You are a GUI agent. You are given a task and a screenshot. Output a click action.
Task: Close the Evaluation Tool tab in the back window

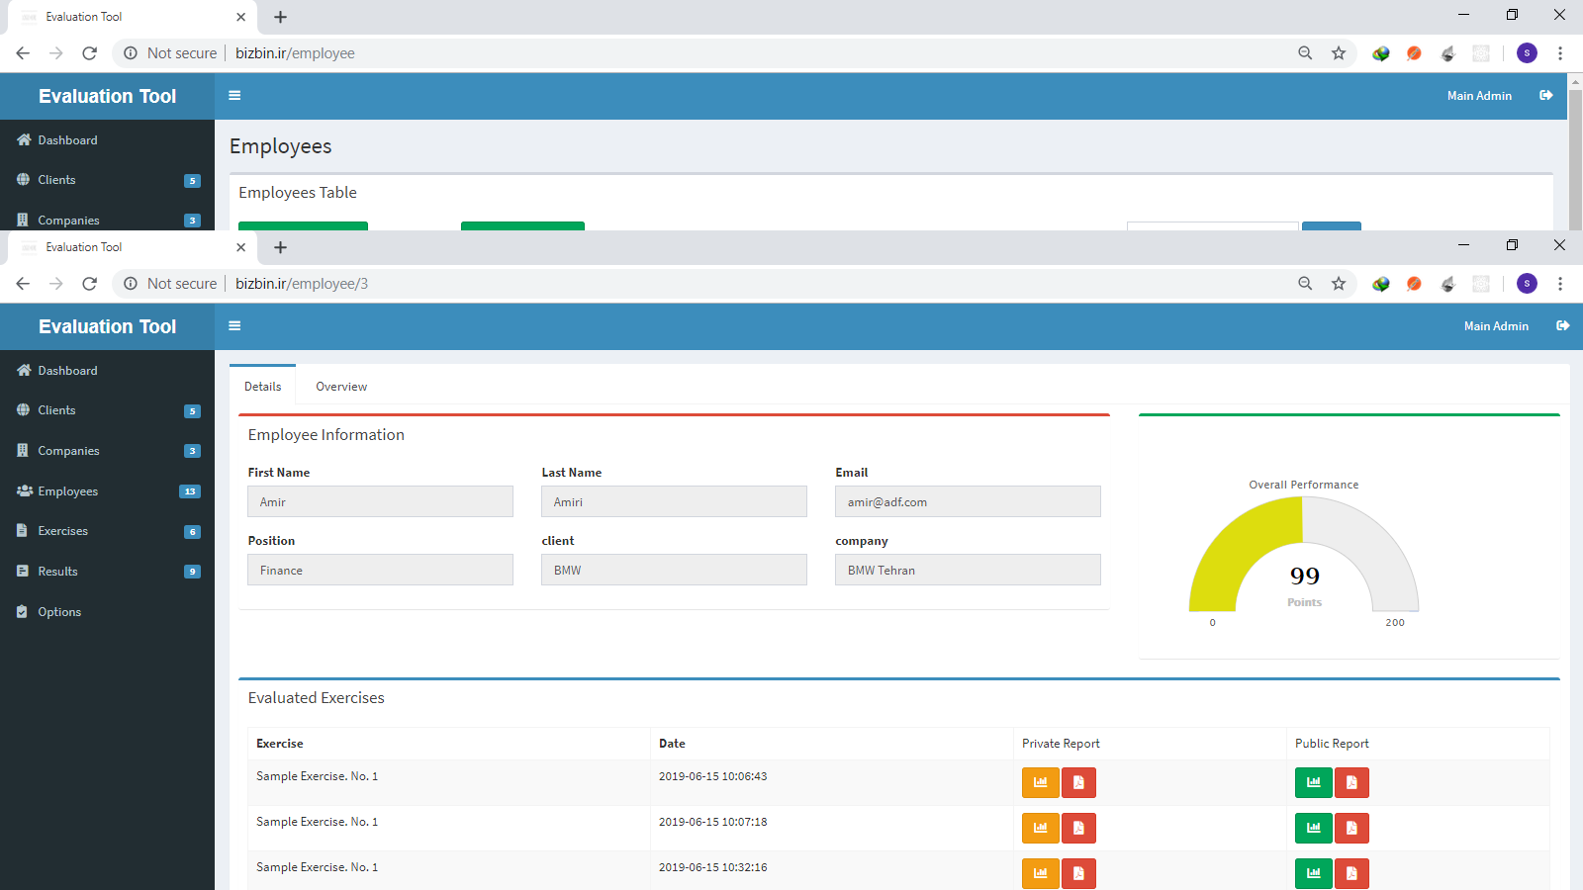point(240,17)
